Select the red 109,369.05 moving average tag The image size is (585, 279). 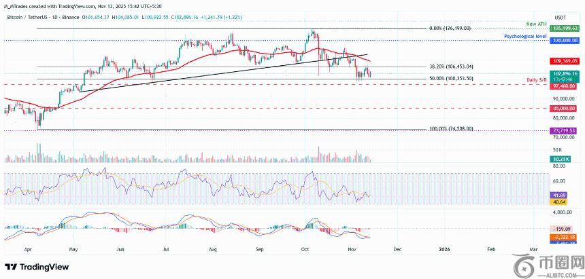coord(564,61)
